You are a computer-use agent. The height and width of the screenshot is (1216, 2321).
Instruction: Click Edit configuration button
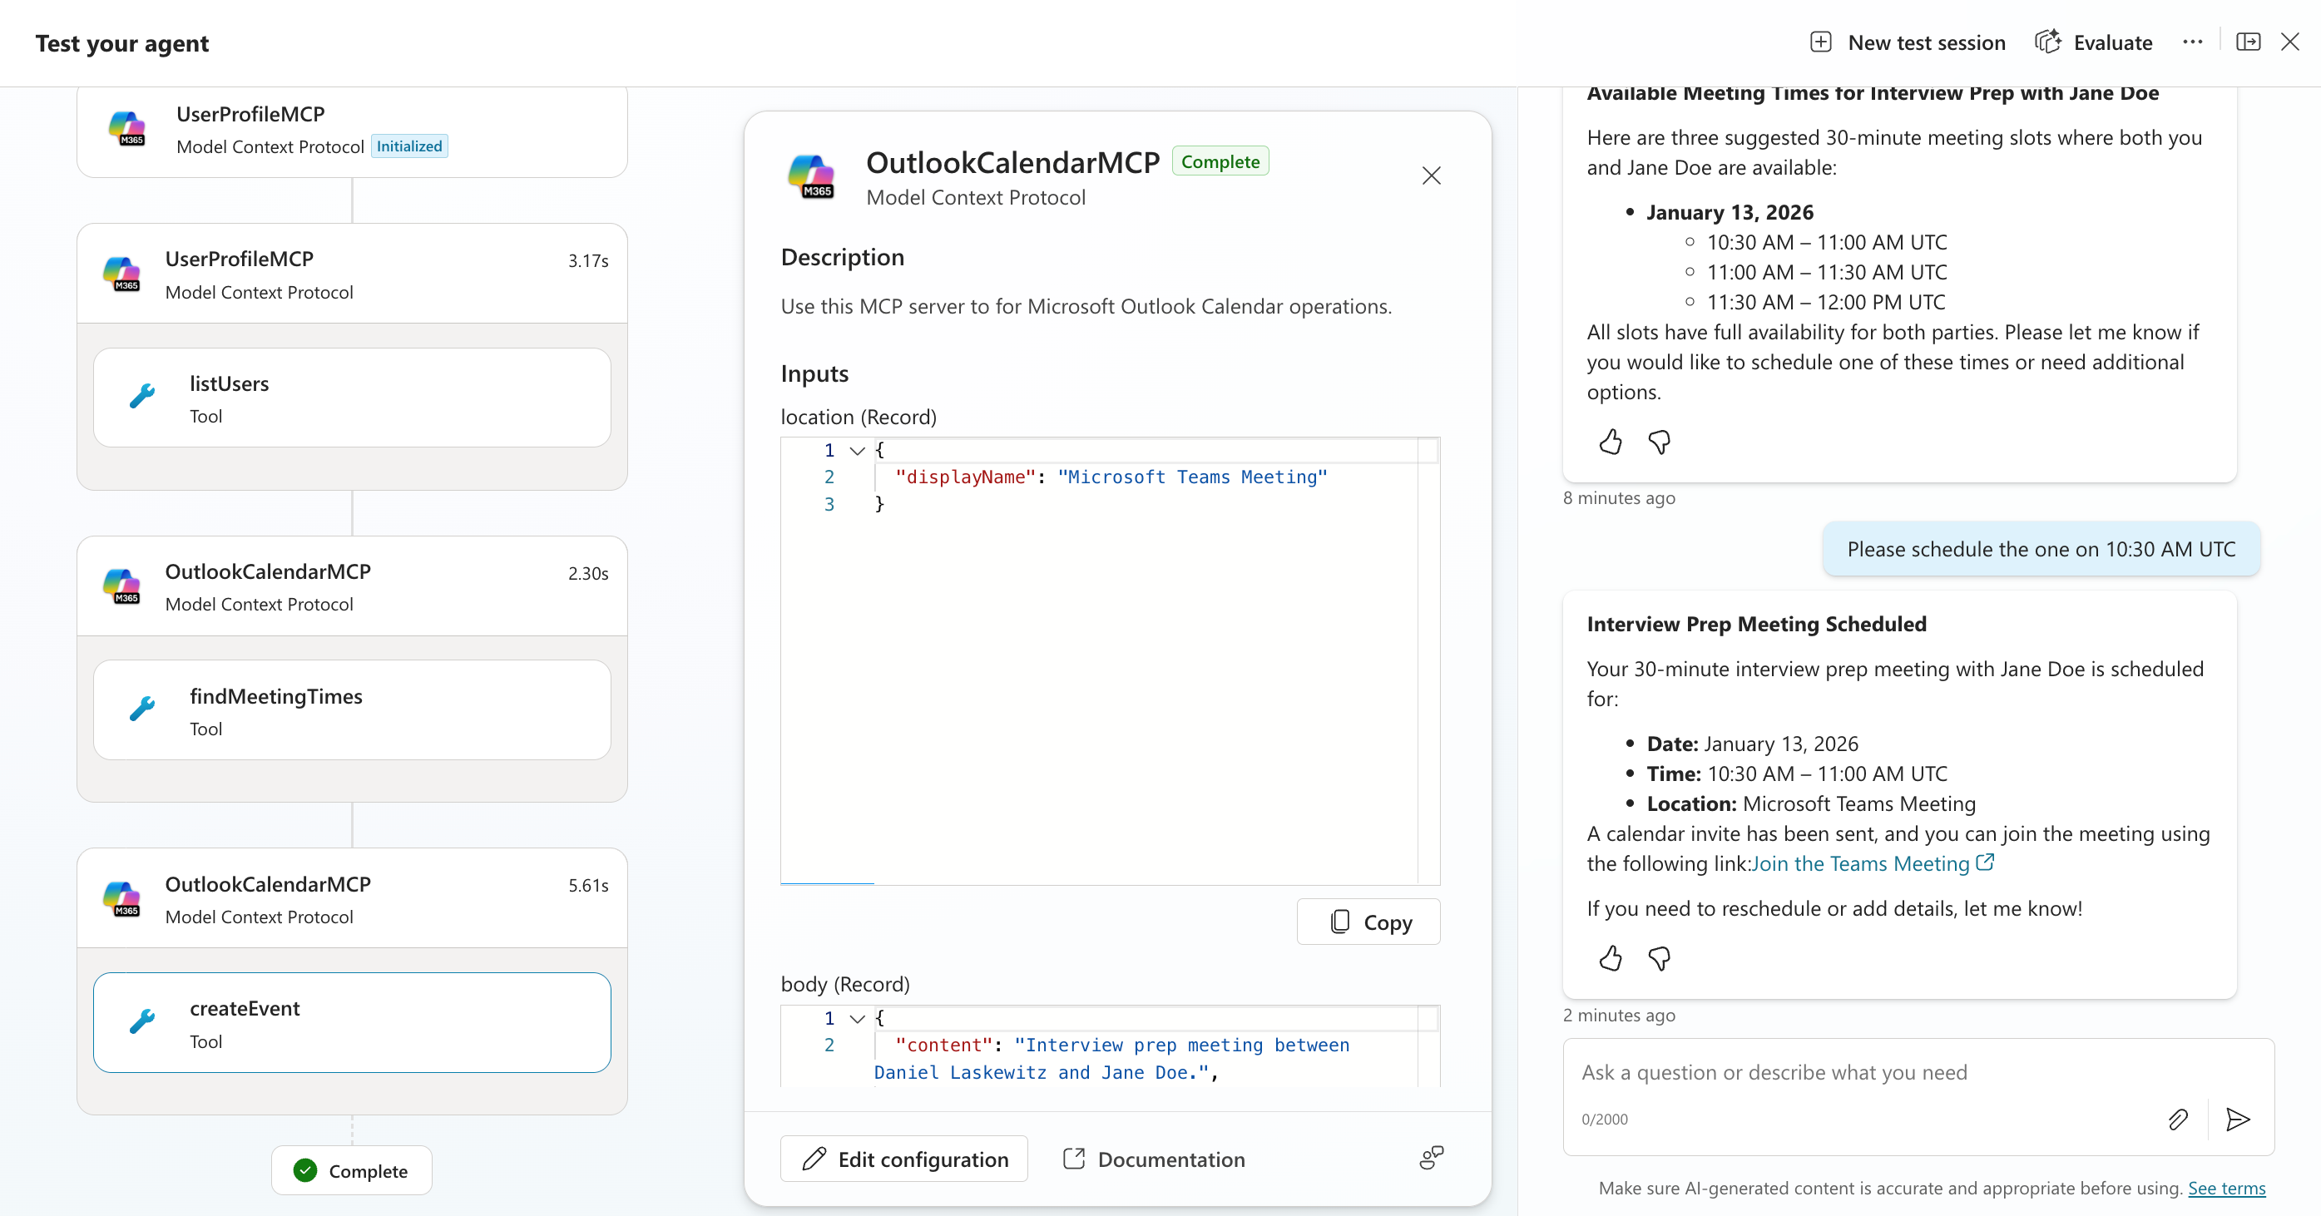(x=903, y=1159)
